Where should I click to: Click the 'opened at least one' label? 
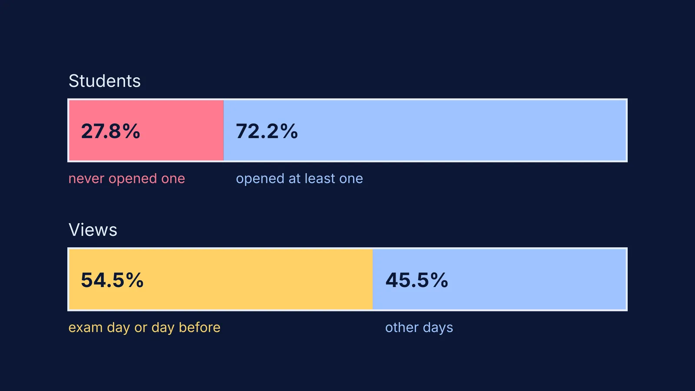299,179
